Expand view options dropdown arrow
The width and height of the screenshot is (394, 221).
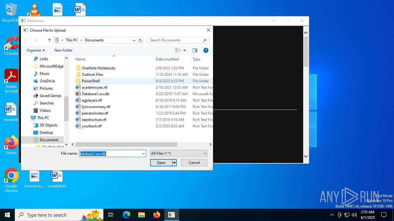(185, 50)
